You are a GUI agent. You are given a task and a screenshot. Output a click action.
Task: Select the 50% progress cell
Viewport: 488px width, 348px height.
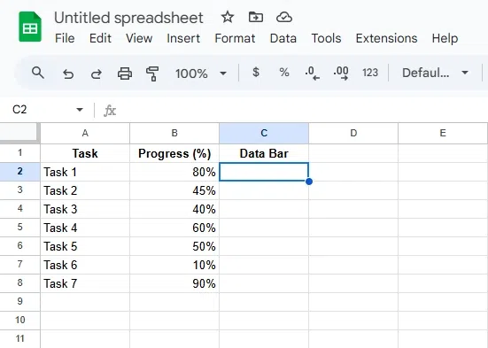pos(174,246)
